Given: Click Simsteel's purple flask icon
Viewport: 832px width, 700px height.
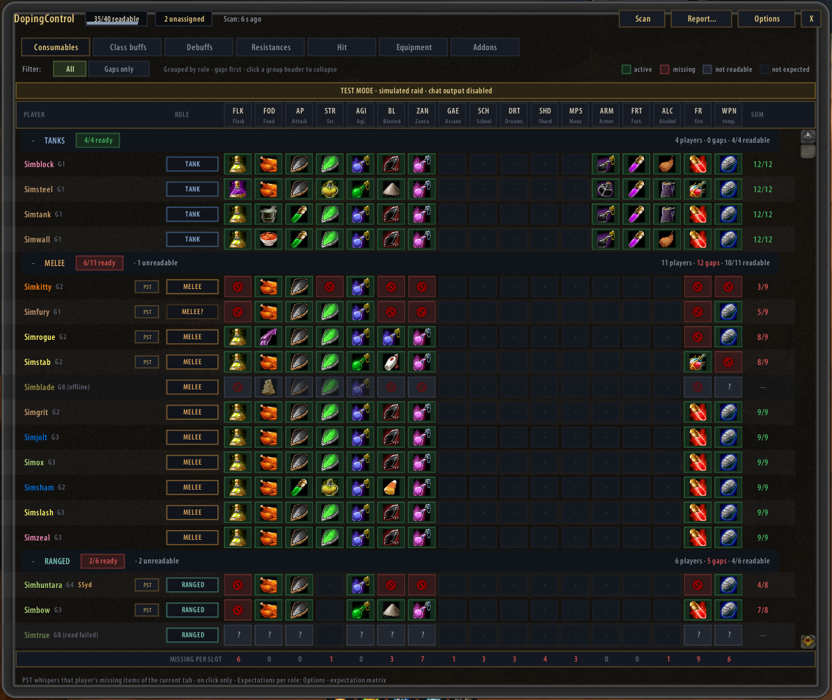Looking at the screenshot, I should (x=238, y=189).
